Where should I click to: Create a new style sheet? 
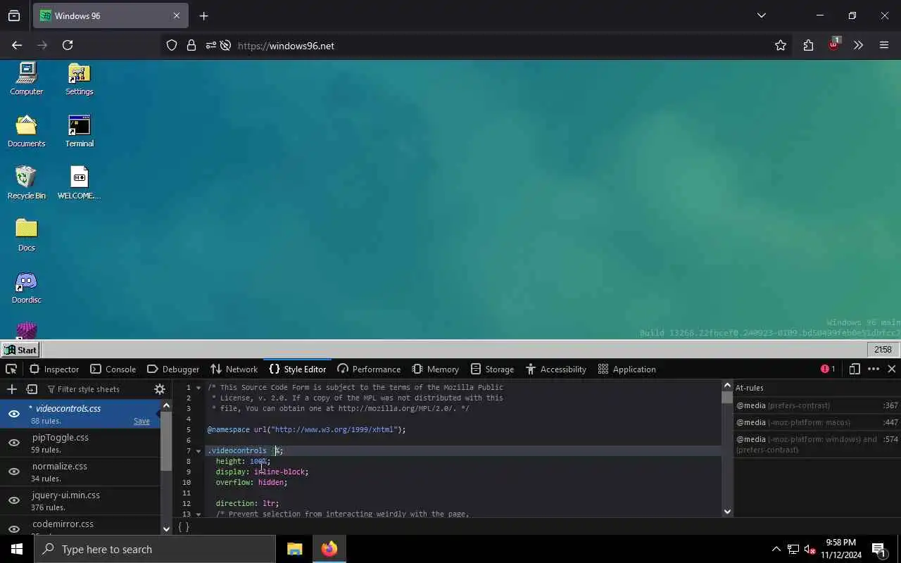[x=11, y=389]
